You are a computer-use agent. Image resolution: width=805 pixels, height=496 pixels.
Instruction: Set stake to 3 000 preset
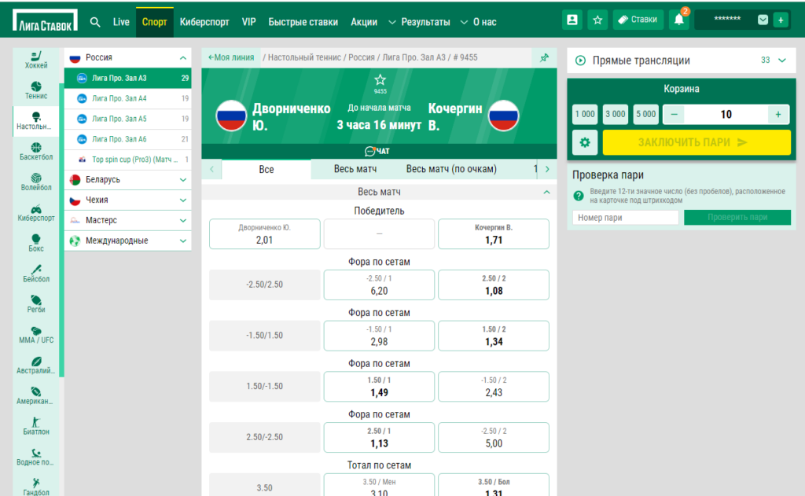tap(615, 115)
